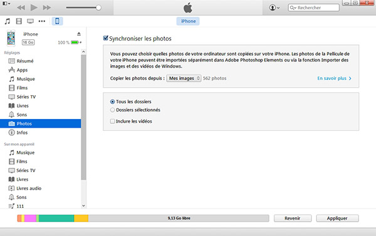This screenshot has width=376, height=236.
Task: Uncheck Synchroniser les photos checkbox
Action: coord(105,38)
